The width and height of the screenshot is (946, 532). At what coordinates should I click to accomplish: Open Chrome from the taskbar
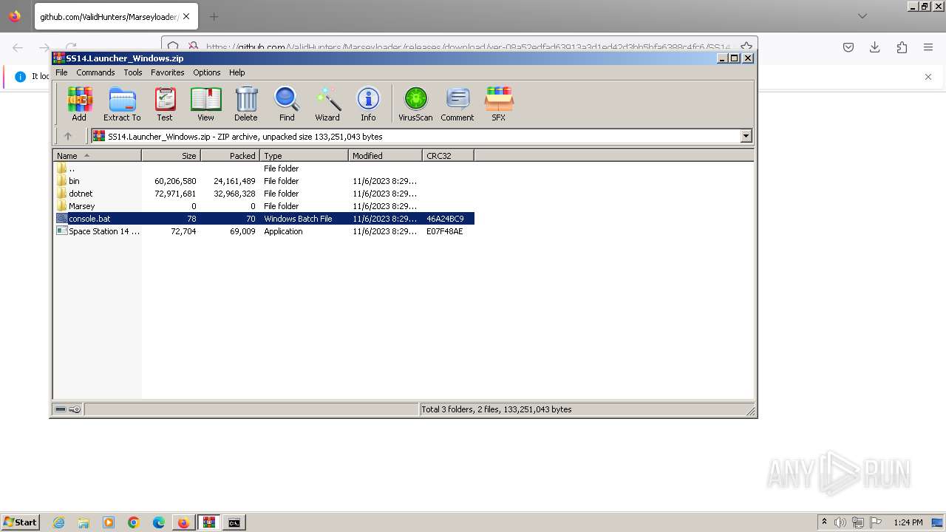pos(134,522)
